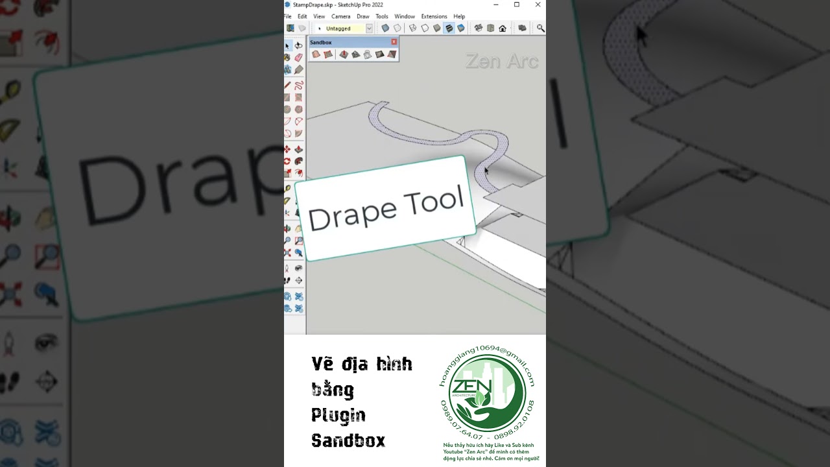Image resolution: width=830 pixels, height=467 pixels.
Task: Pick the Tape Measure tool
Action: click(x=287, y=188)
